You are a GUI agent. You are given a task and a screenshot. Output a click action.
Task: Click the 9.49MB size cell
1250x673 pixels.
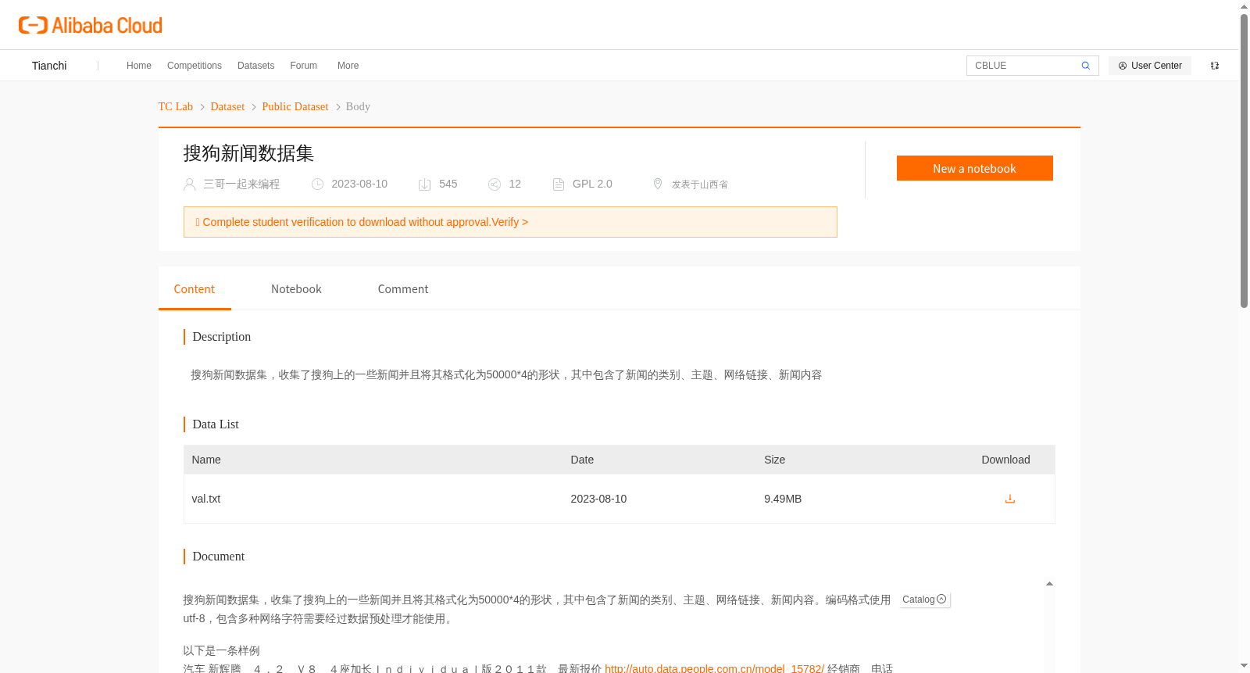tap(783, 499)
